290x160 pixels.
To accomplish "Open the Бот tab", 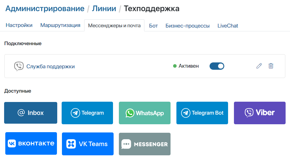I will coord(153,26).
